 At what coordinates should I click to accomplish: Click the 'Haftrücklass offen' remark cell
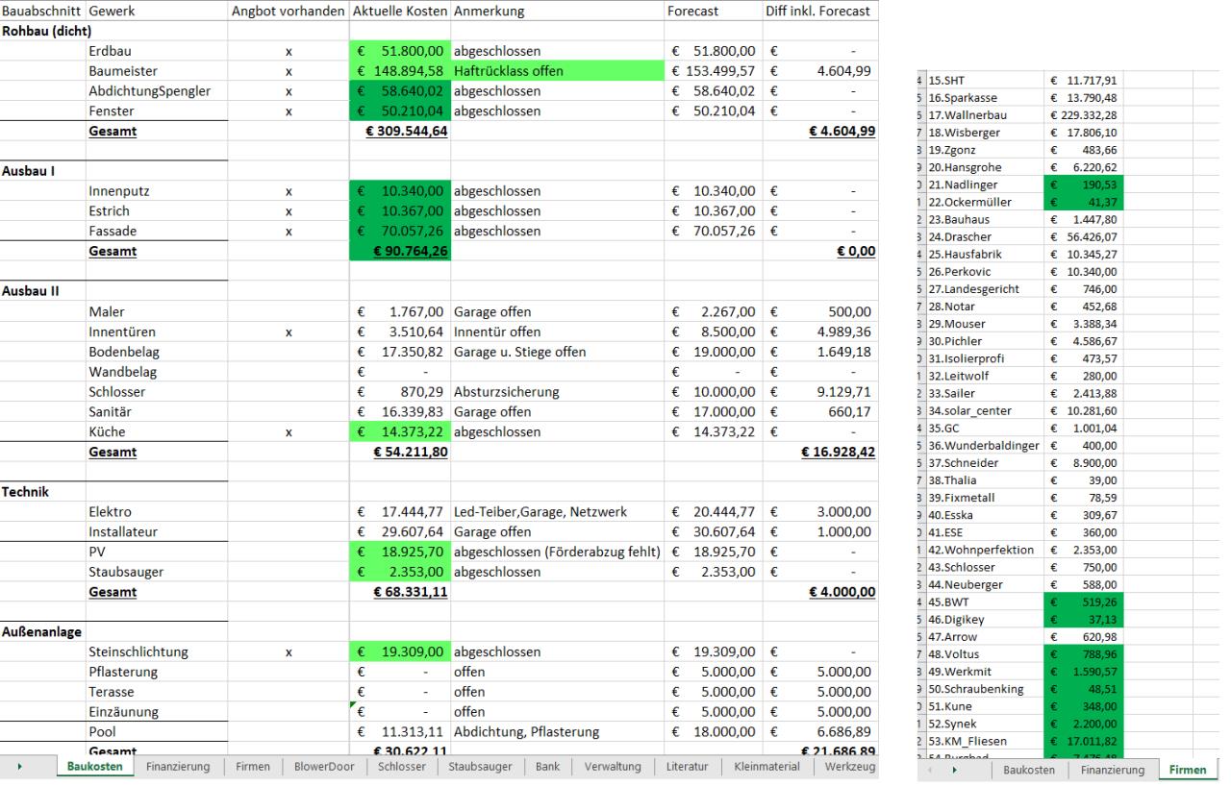[557, 70]
